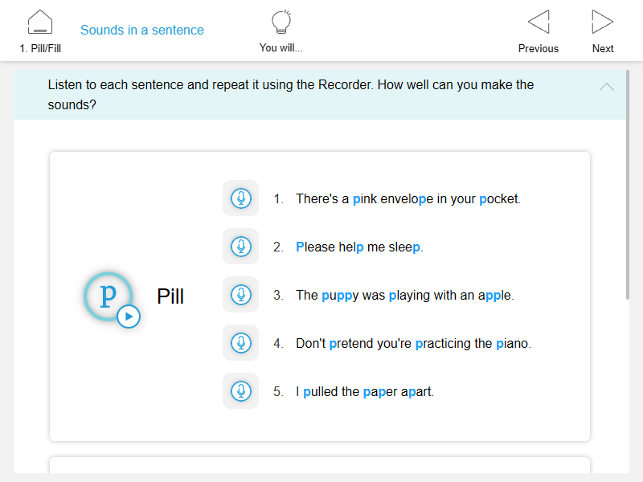Click the 'Sounds in a sentence' title
The image size is (643, 482).
142,31
